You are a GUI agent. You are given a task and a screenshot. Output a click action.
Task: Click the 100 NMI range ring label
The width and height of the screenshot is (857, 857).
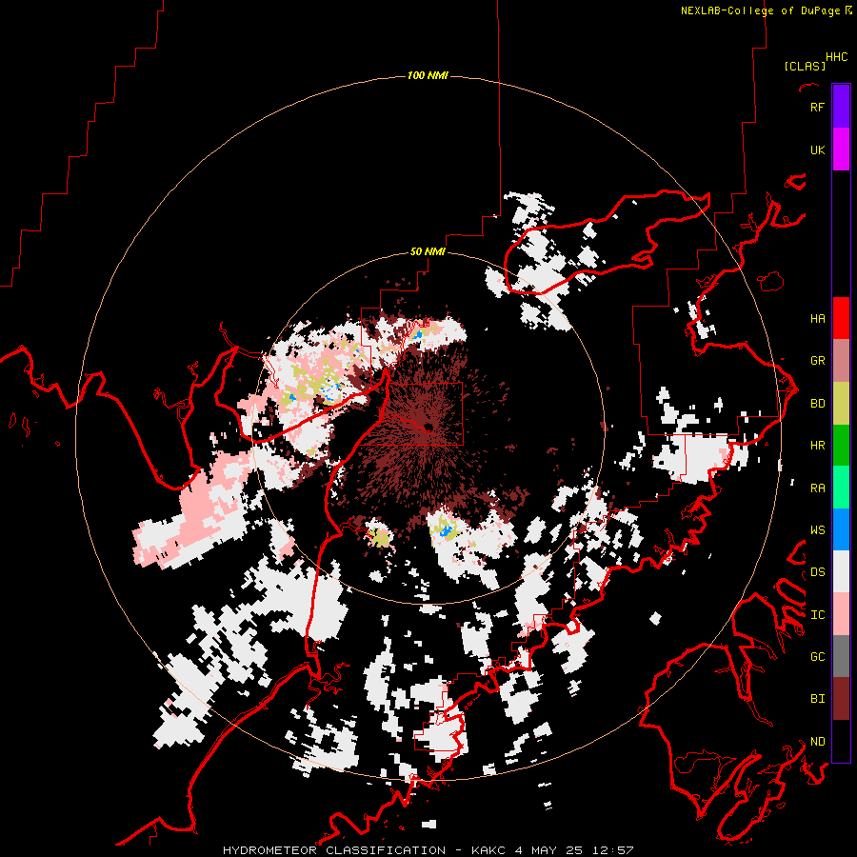point(428,75)
